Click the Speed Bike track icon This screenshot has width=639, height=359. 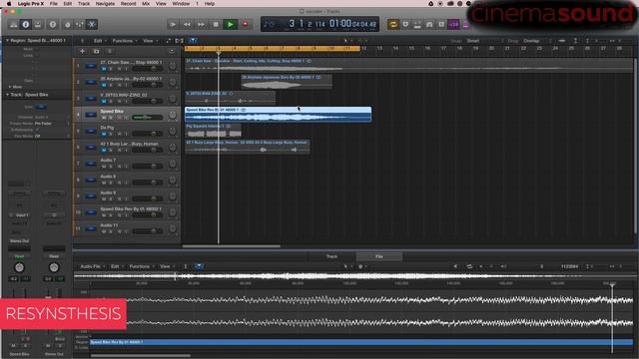(91, 115)
